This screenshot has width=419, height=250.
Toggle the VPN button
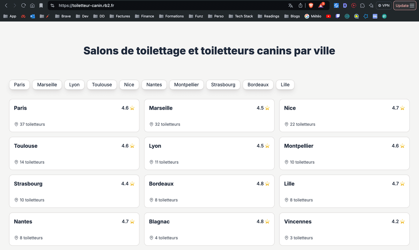coord(383,6)
